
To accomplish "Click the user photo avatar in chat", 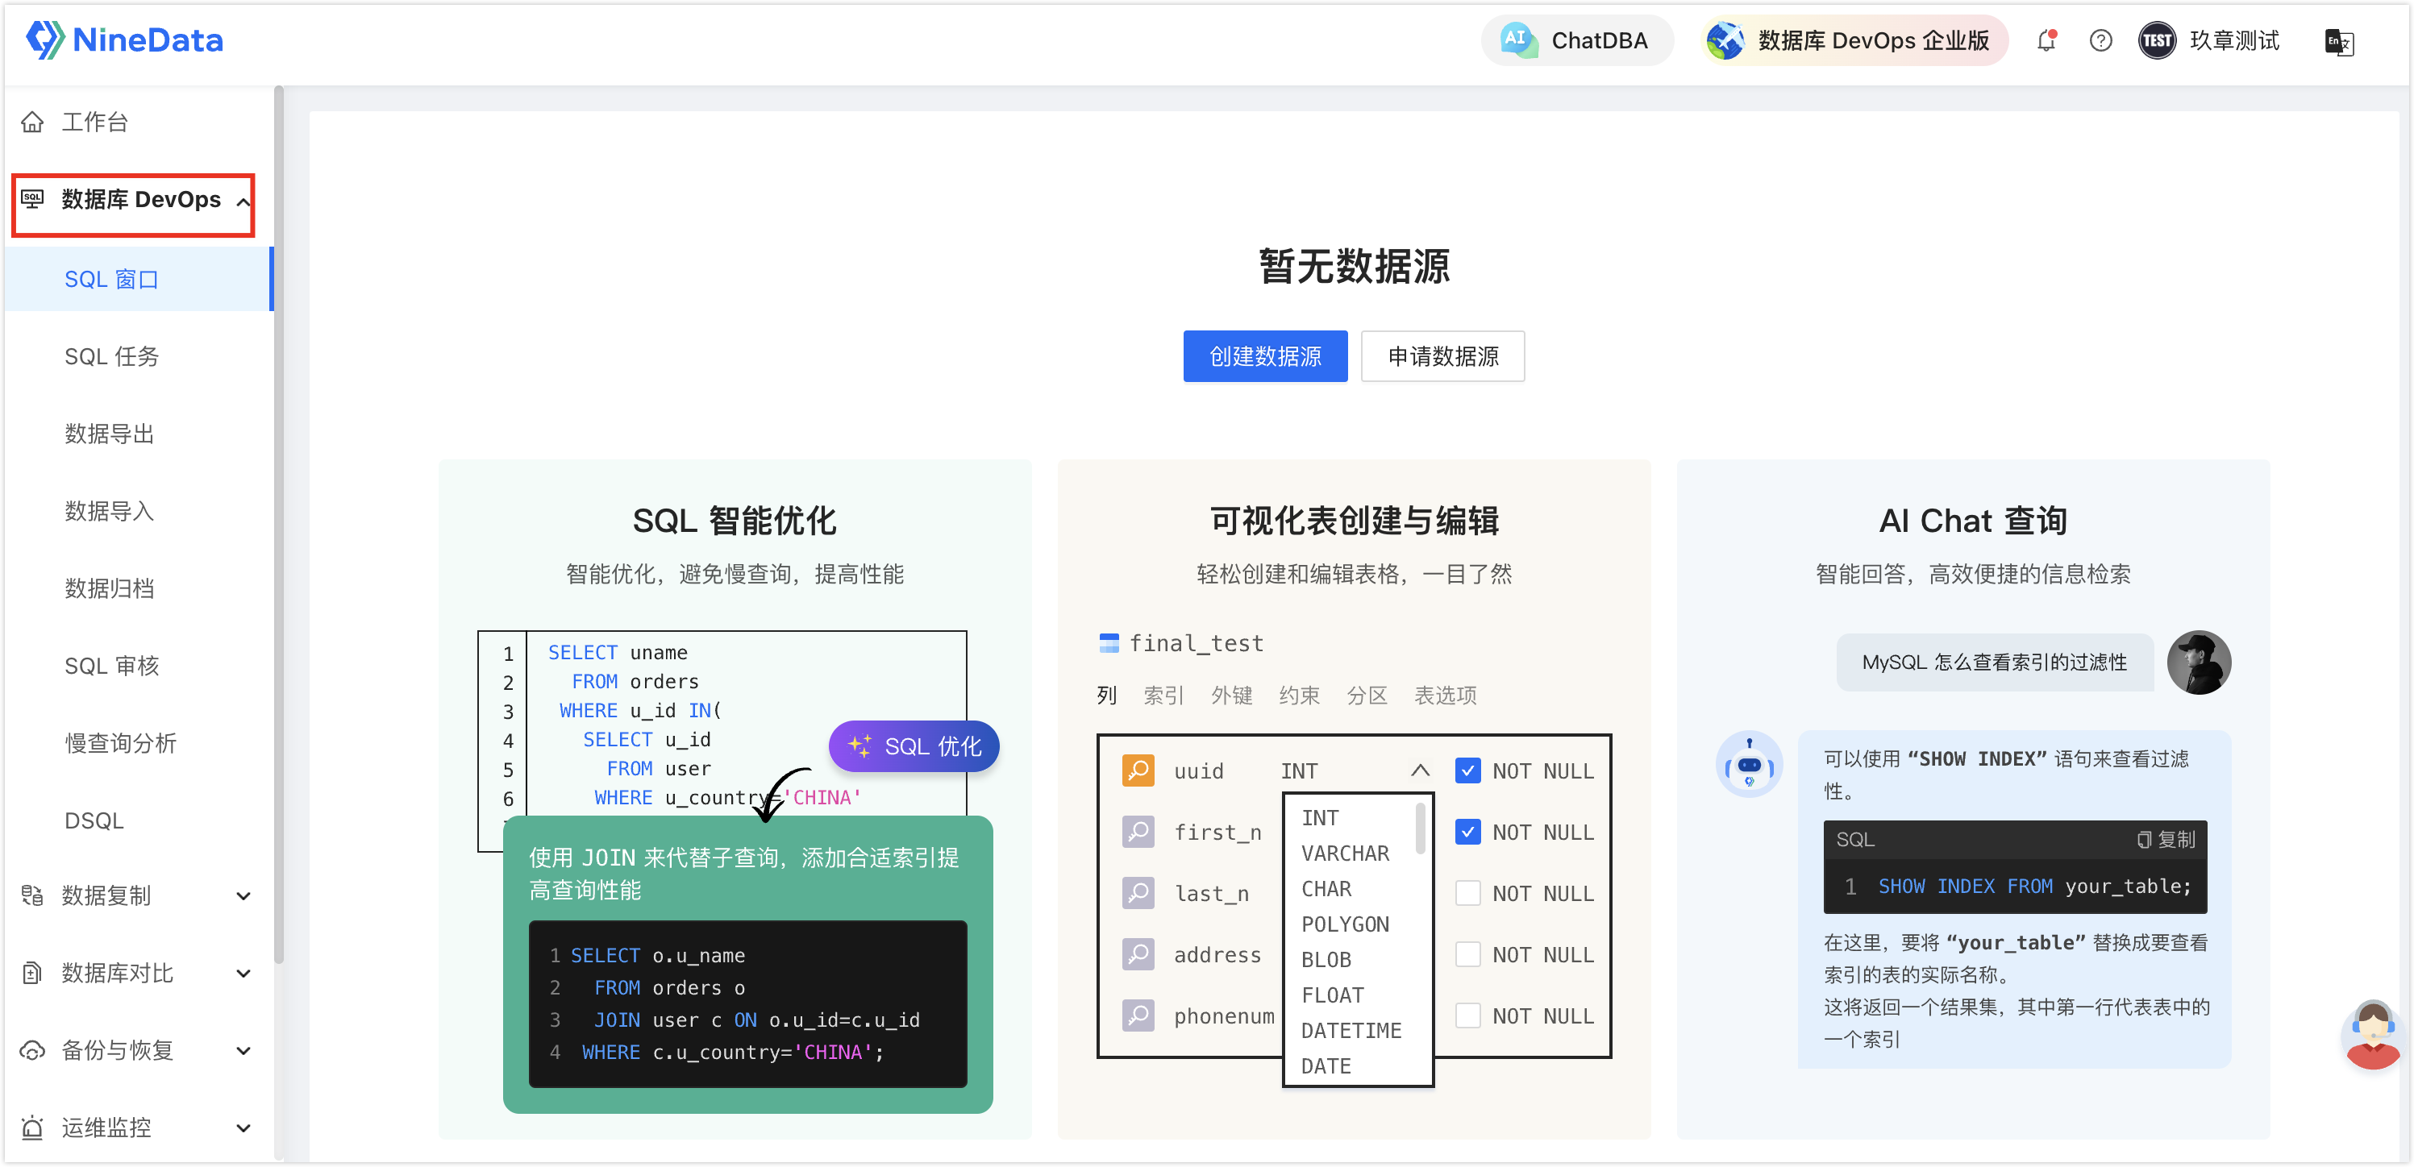I will click(x=2199, y=662).
